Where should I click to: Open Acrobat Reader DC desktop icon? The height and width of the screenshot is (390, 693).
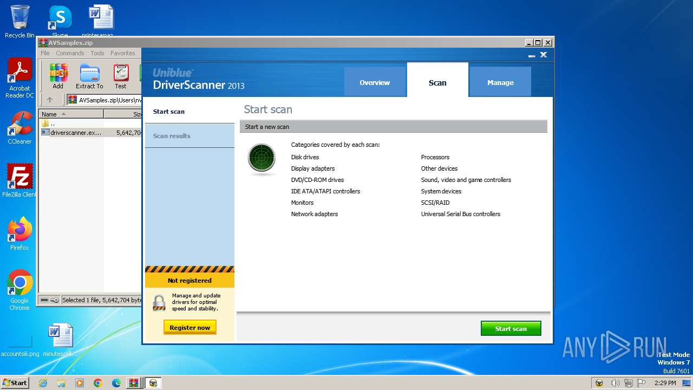(19, 78)
